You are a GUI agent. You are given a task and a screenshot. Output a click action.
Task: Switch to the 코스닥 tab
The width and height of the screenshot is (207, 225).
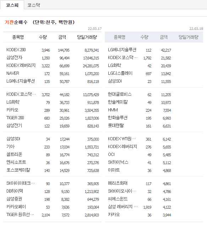point(34,5)
